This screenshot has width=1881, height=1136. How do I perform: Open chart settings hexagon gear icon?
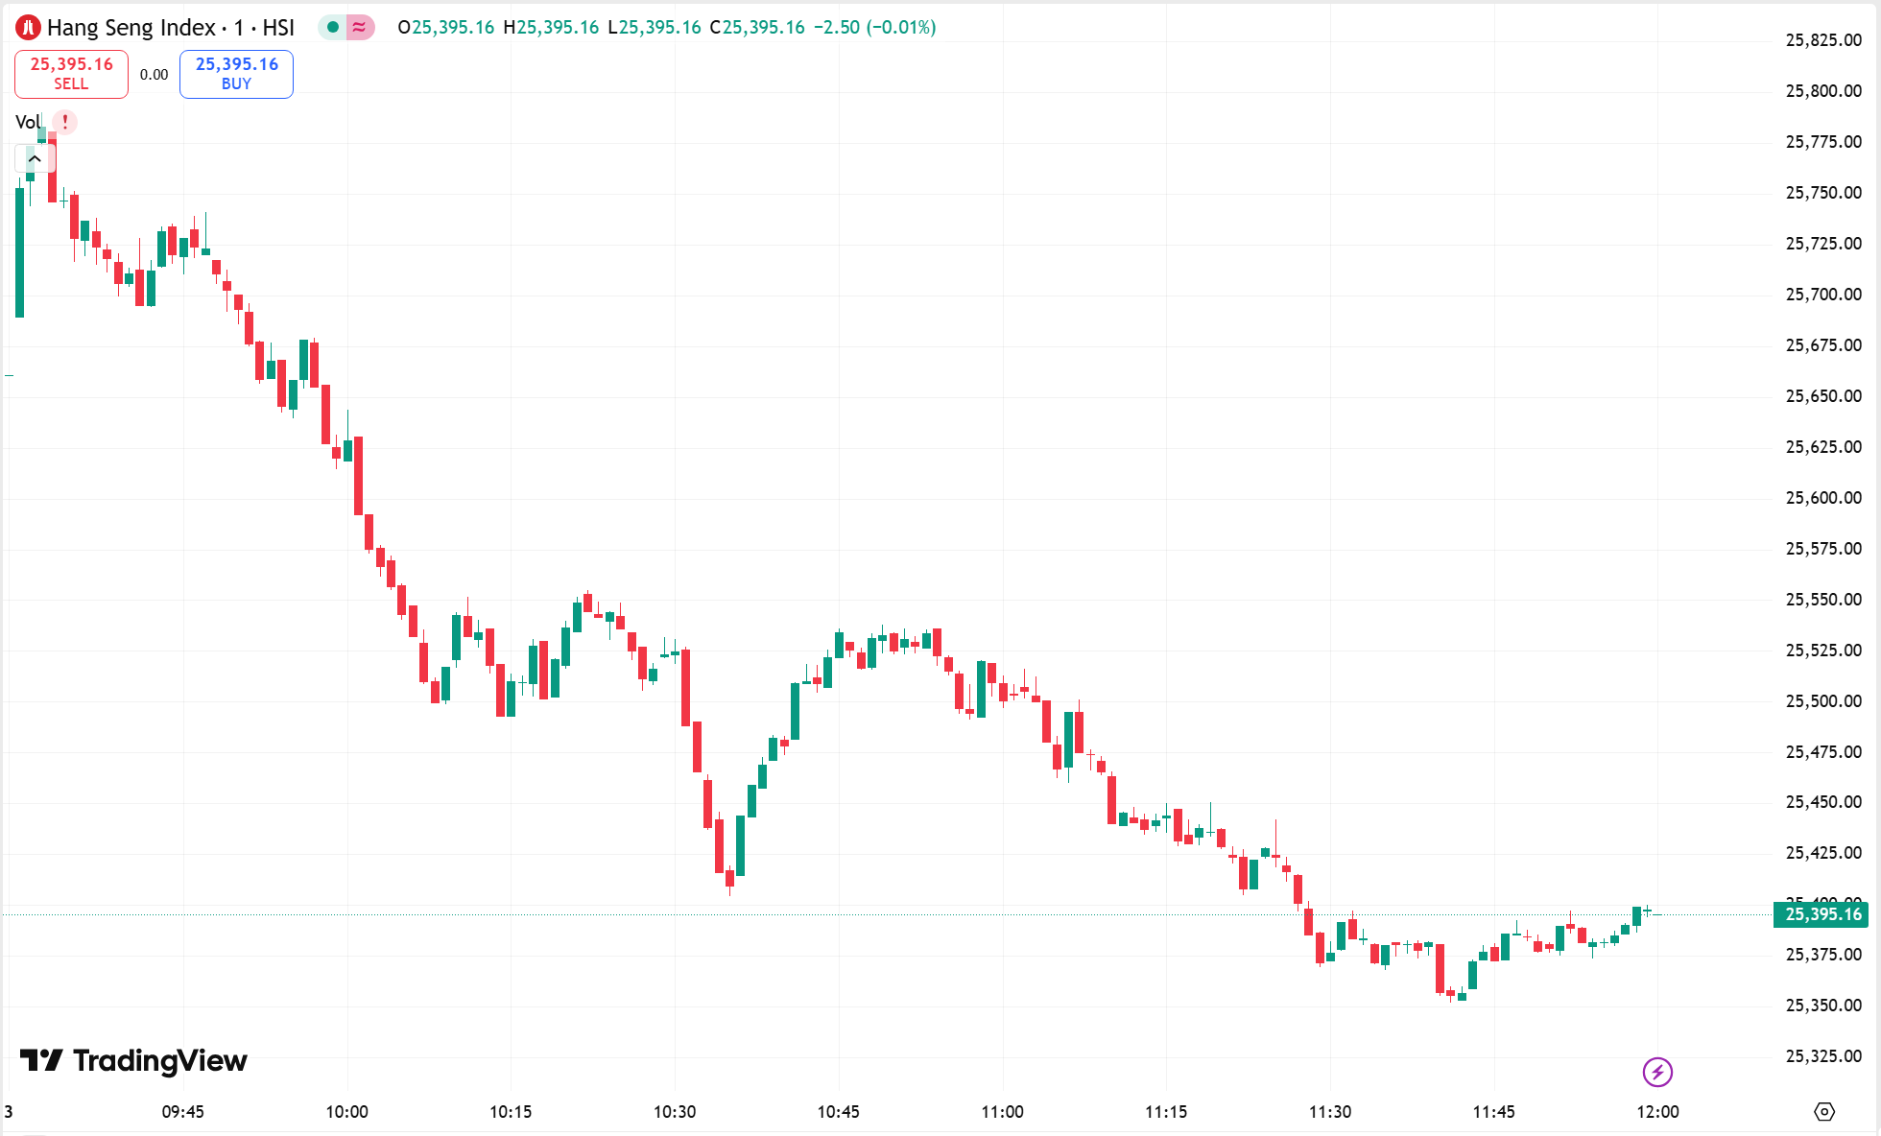[1824, 1111]
